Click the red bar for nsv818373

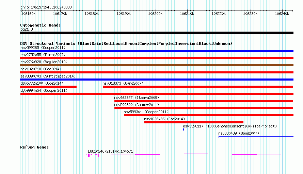[198, 87]
